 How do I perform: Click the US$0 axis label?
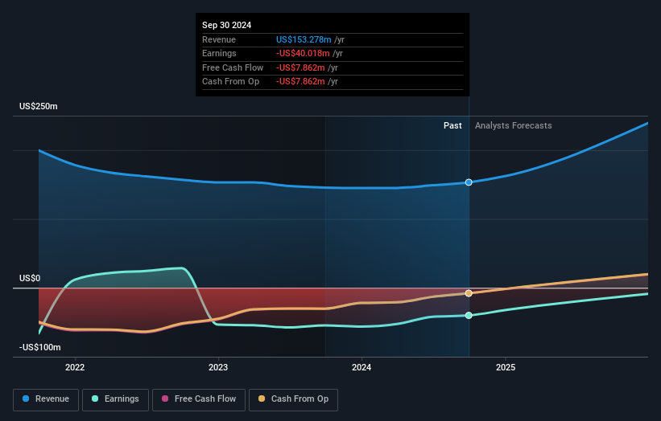30,279
